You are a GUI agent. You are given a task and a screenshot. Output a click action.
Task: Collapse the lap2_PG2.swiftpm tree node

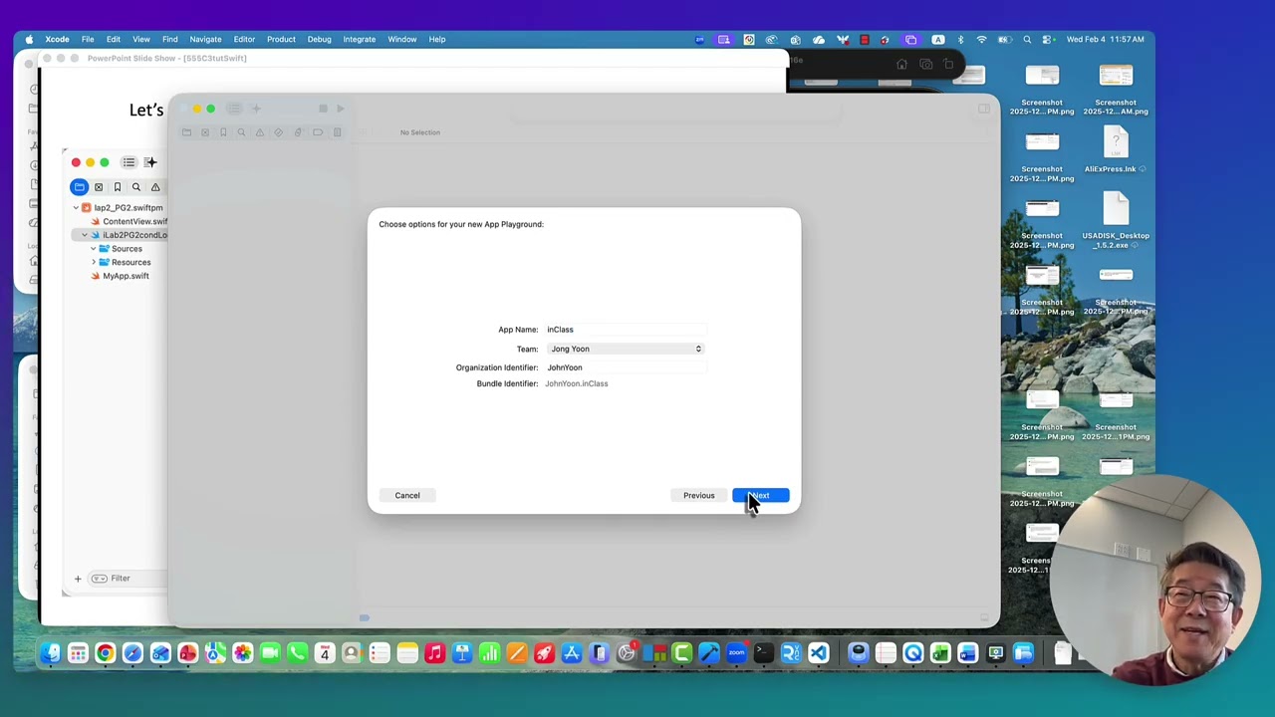point(76,208)
